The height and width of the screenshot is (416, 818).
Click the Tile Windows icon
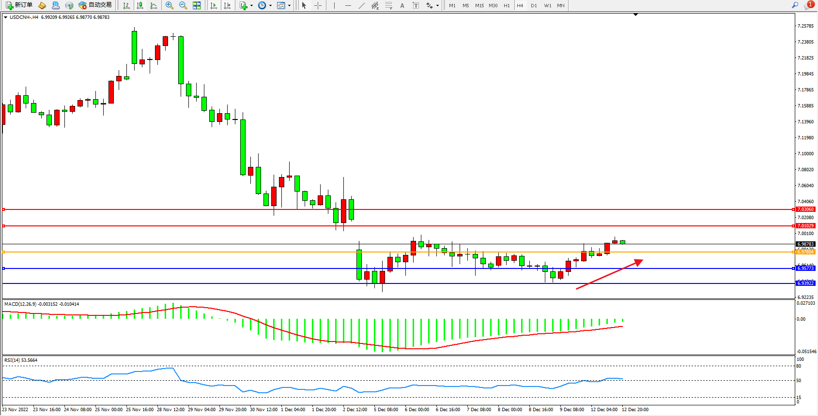pos(197,5)
